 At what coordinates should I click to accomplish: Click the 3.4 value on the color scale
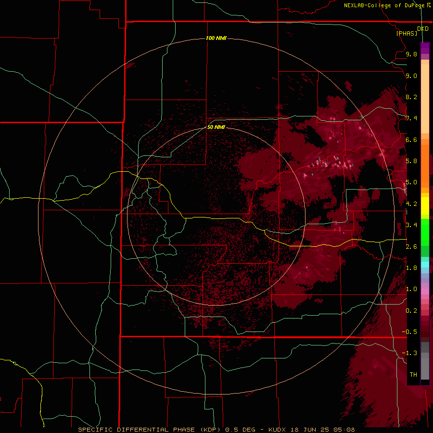[411, 225]
